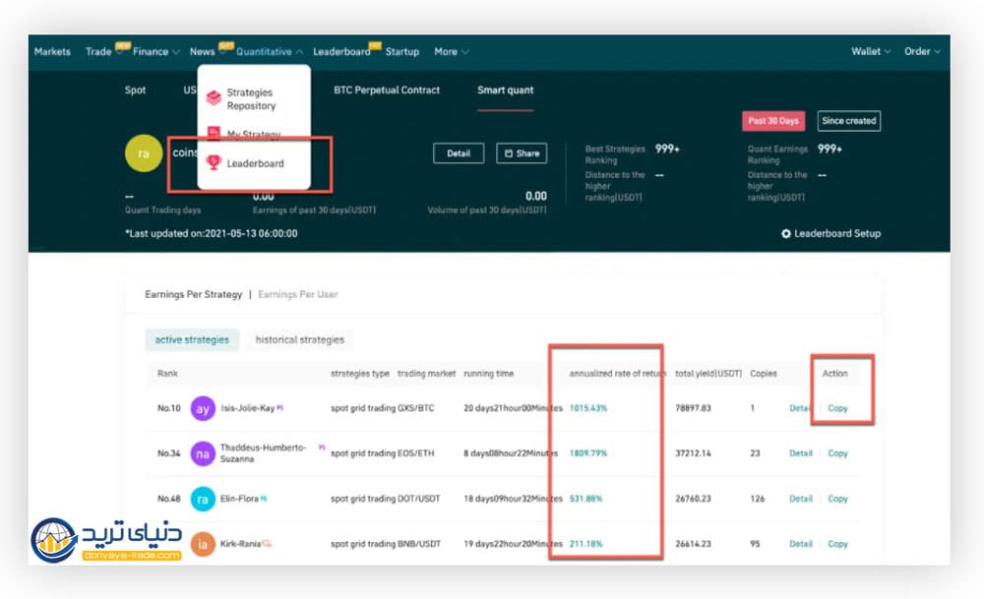Select the active strategies tab
Image resolution: width=984 pixels, height=599 pixels.
192,339
